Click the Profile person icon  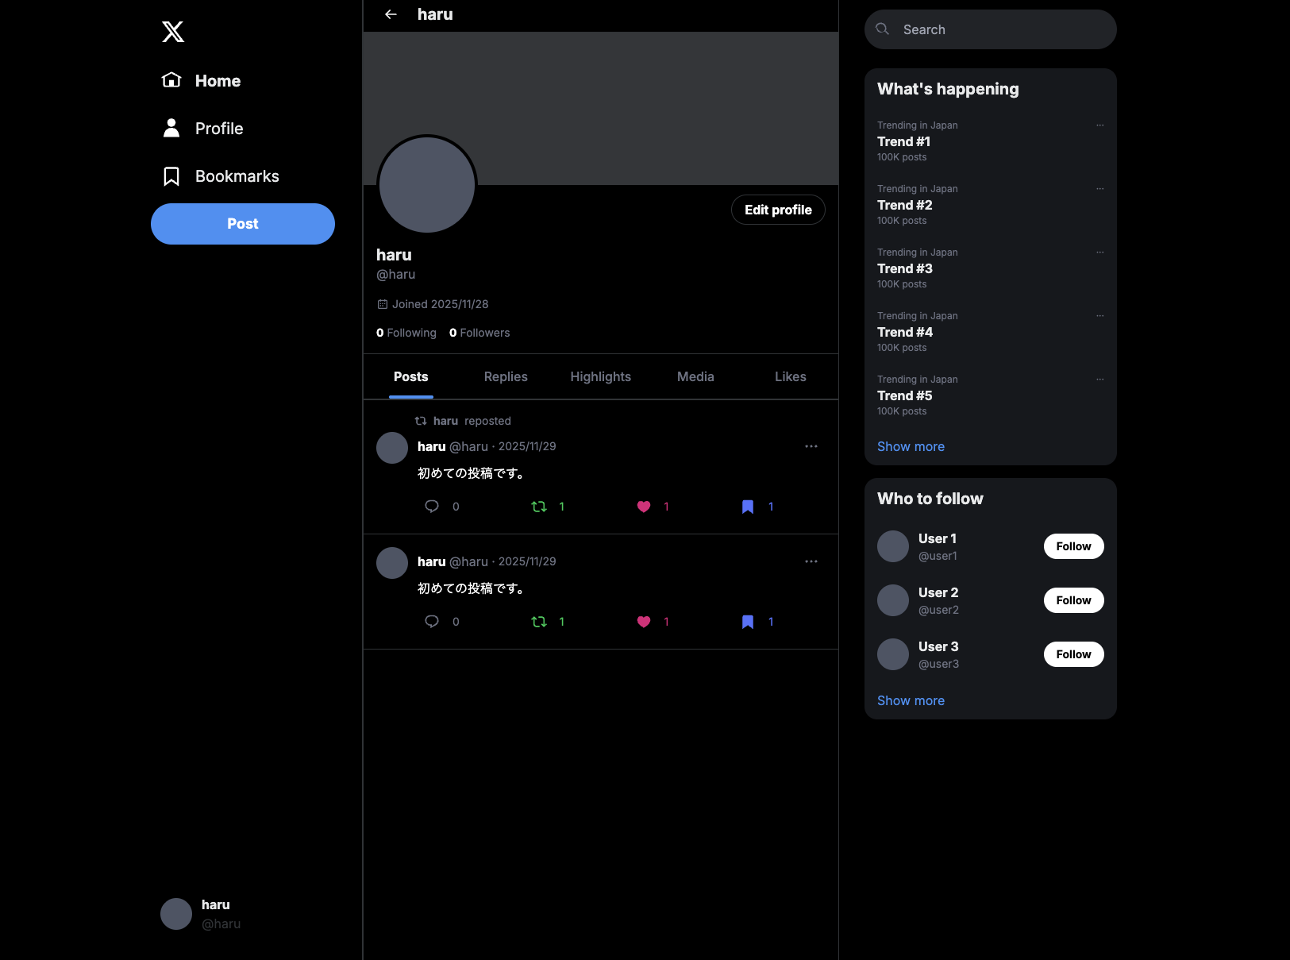click(x=171, y=128)
